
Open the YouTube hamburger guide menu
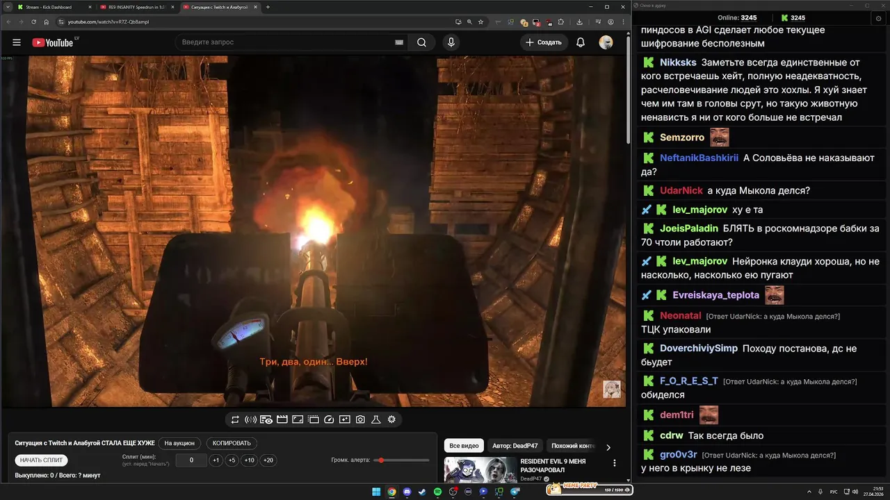pos(17,42)
